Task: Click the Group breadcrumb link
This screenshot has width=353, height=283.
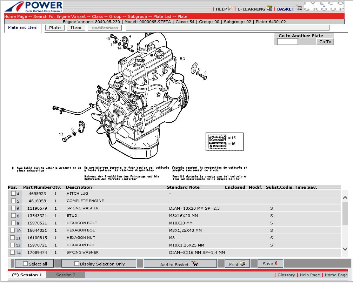Action: (115, 16)
